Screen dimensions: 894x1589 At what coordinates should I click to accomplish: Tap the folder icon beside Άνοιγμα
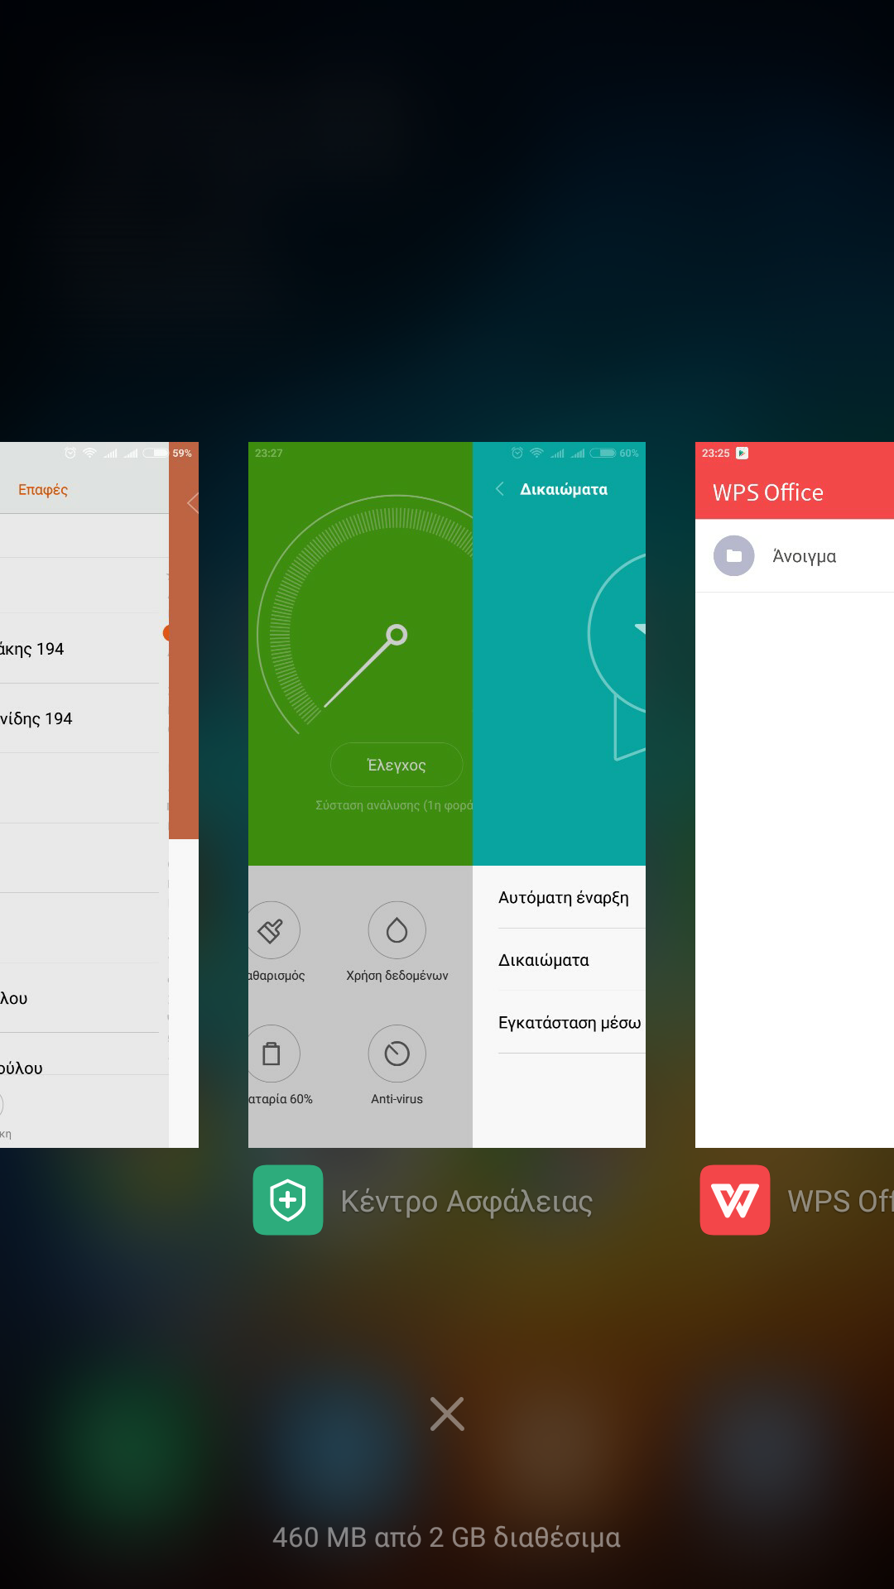click(x=734, y=556)
